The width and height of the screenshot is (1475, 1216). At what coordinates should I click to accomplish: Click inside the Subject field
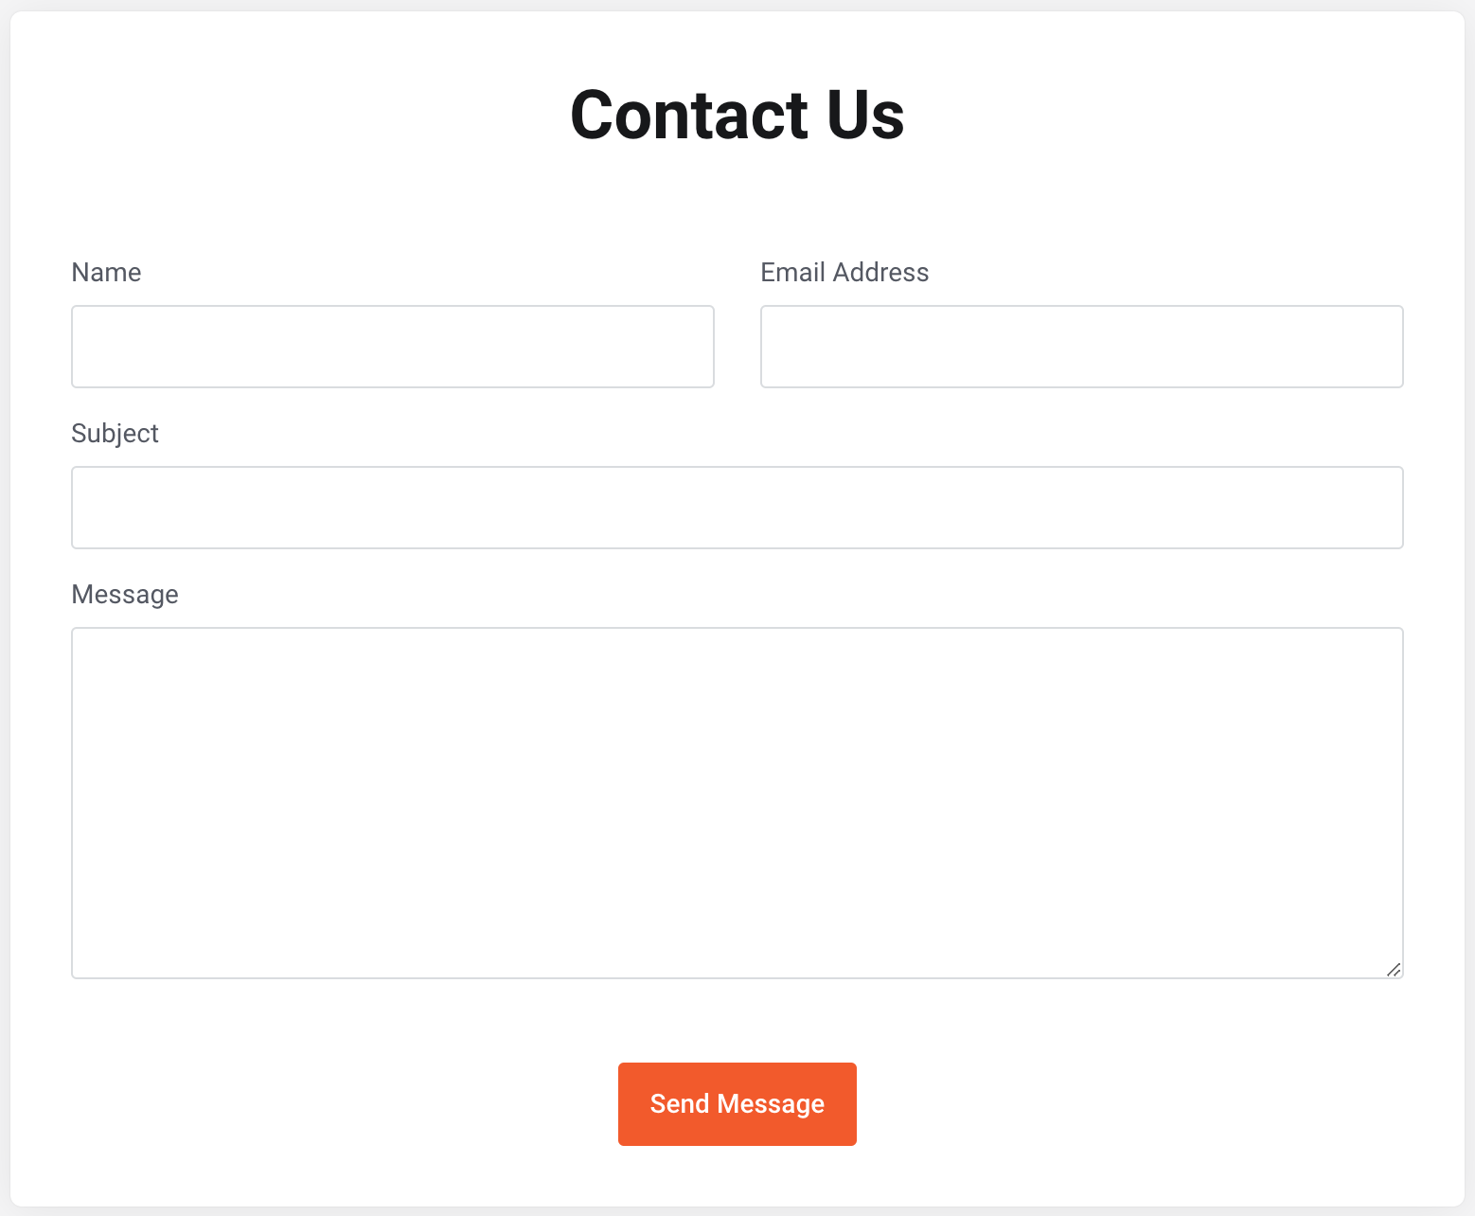tap(737, 508)
